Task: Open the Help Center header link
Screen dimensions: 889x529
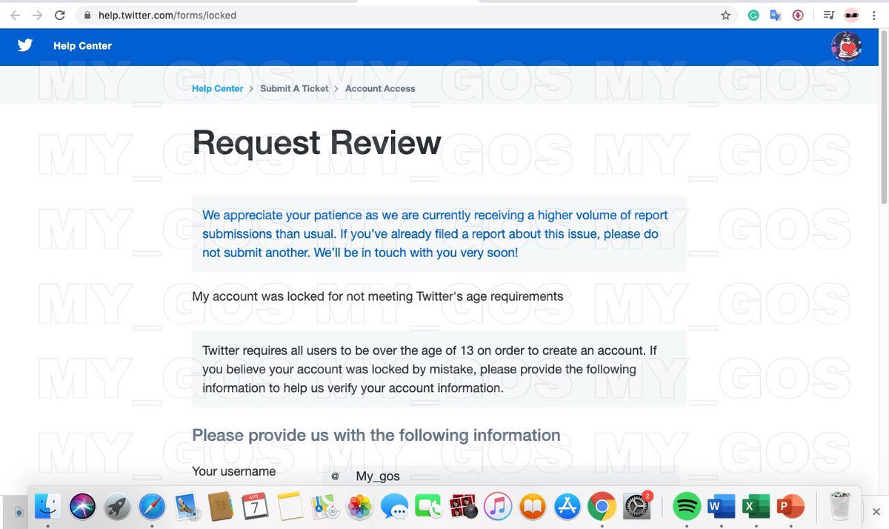Action: (82, 46)
